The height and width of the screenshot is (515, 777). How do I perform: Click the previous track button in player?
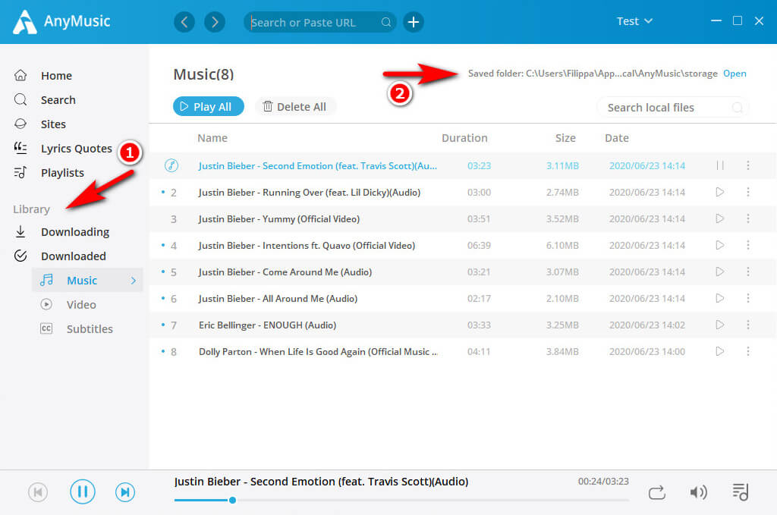38,492
